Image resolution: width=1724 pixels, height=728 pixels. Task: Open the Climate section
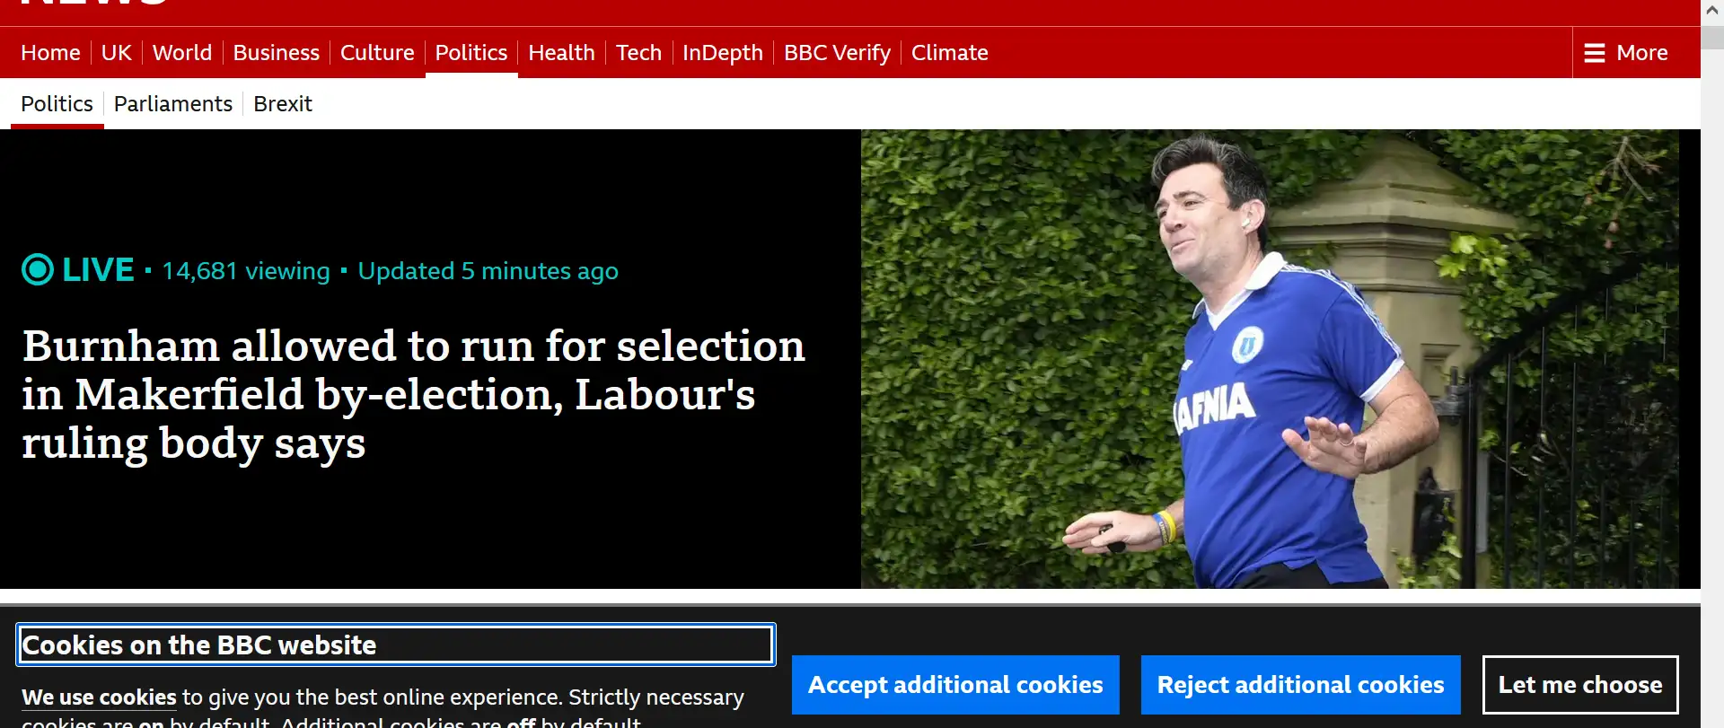tap(950, 53)
